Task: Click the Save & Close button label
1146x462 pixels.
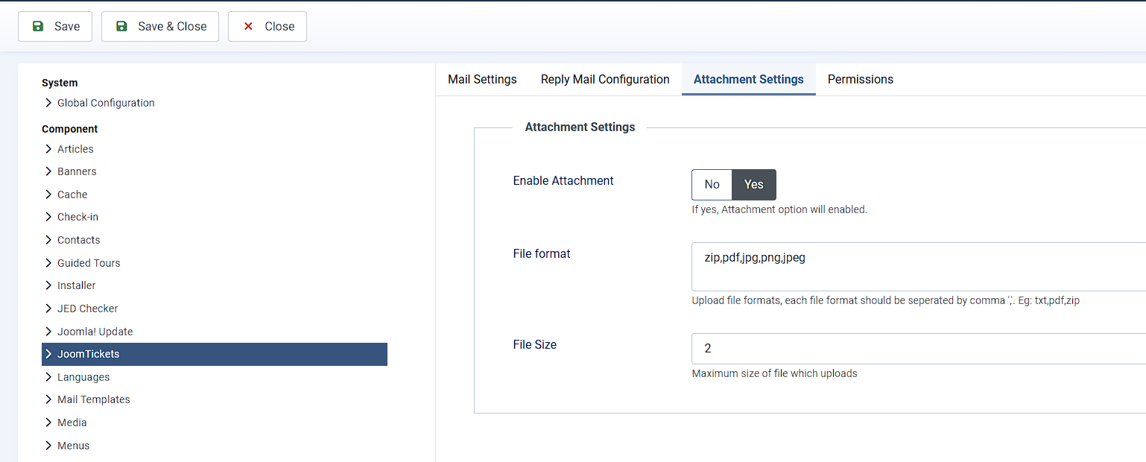Action: (x=172, y=26)
